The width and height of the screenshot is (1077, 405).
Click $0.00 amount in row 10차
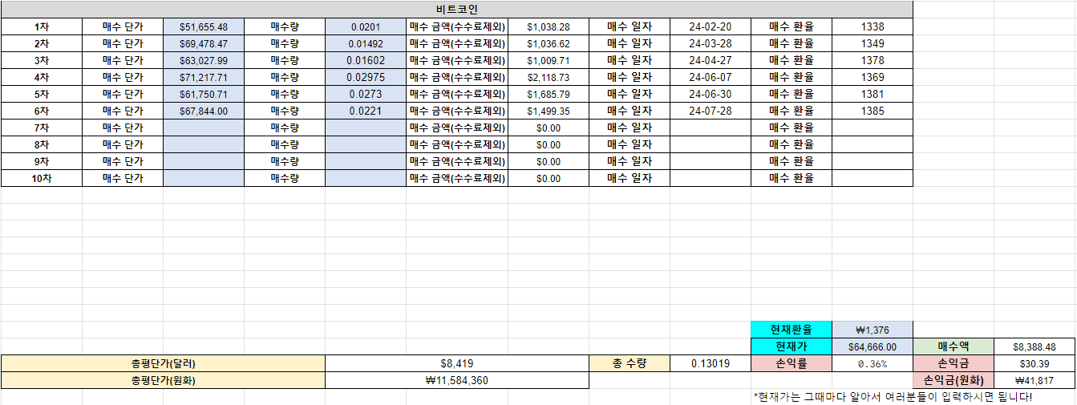click(x=549, y=178)
